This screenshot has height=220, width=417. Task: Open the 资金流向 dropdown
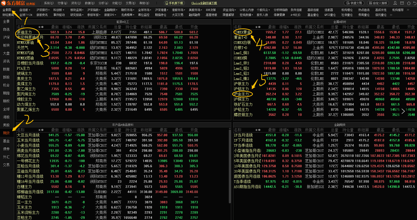[x=230, y=10]
